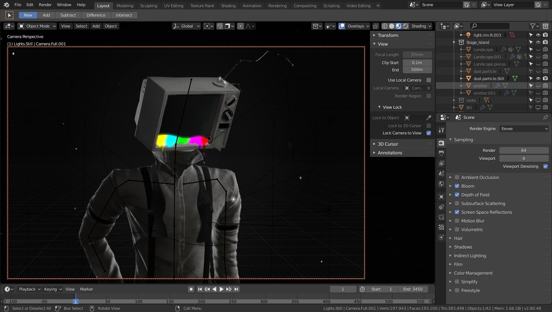Open the World properties tab icon
Viewport: 552px width, 312px height.
[441, 184]
